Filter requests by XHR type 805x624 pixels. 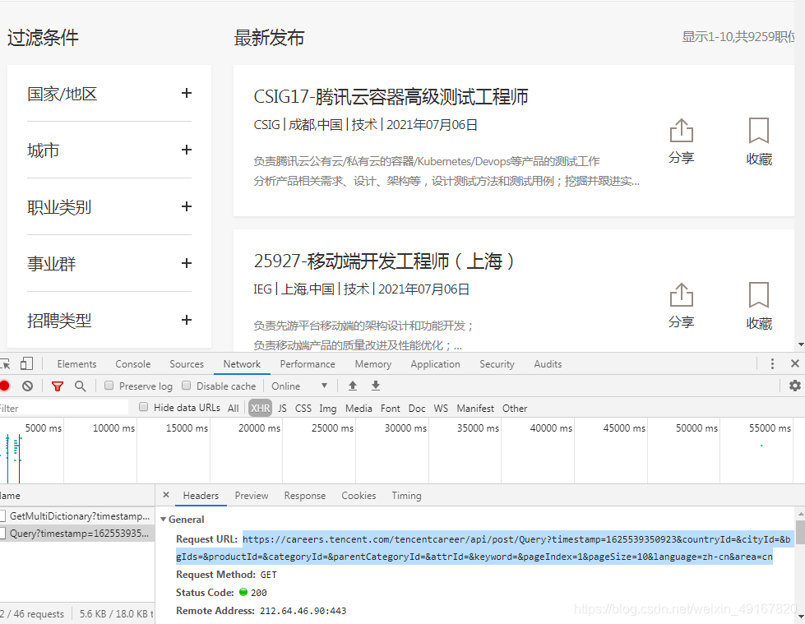(261, 408)
